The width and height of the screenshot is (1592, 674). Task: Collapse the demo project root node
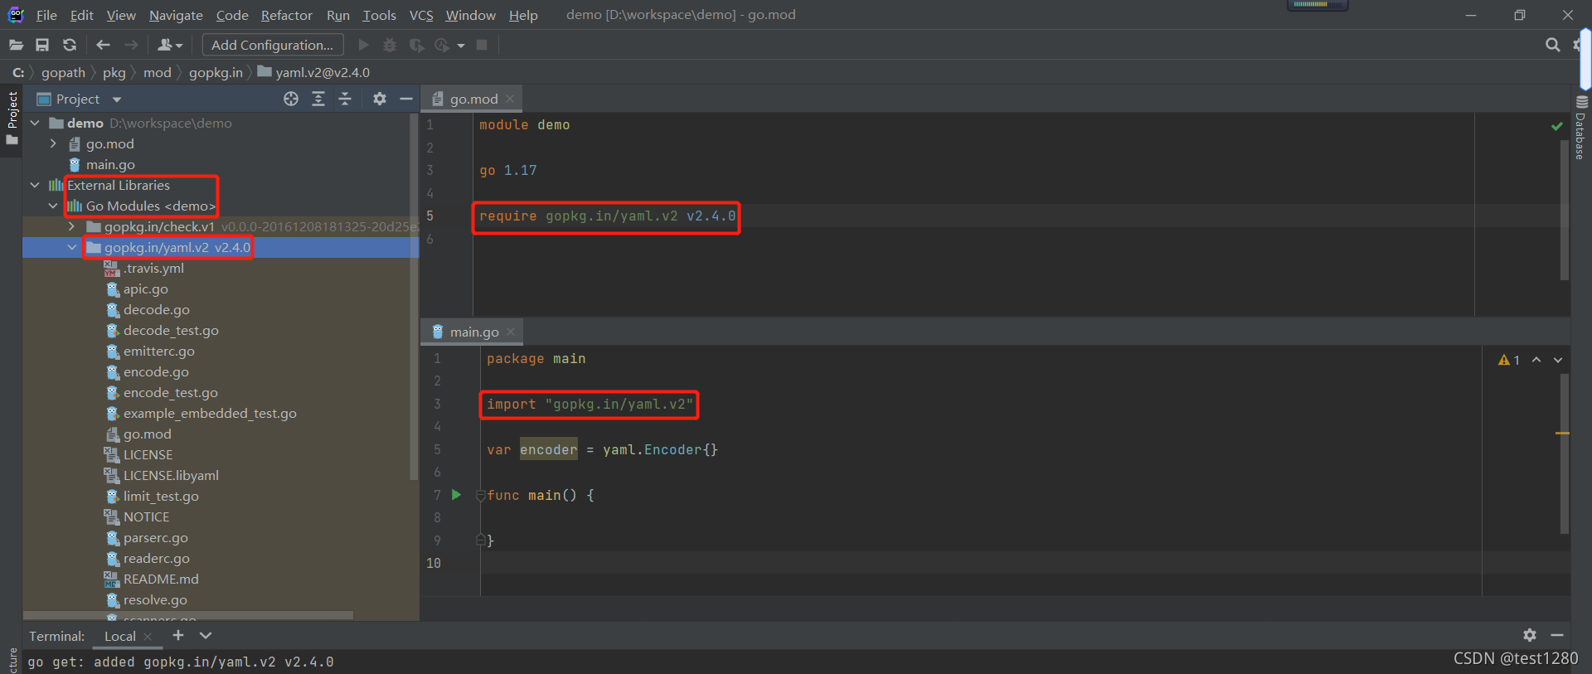click(35, 123)
